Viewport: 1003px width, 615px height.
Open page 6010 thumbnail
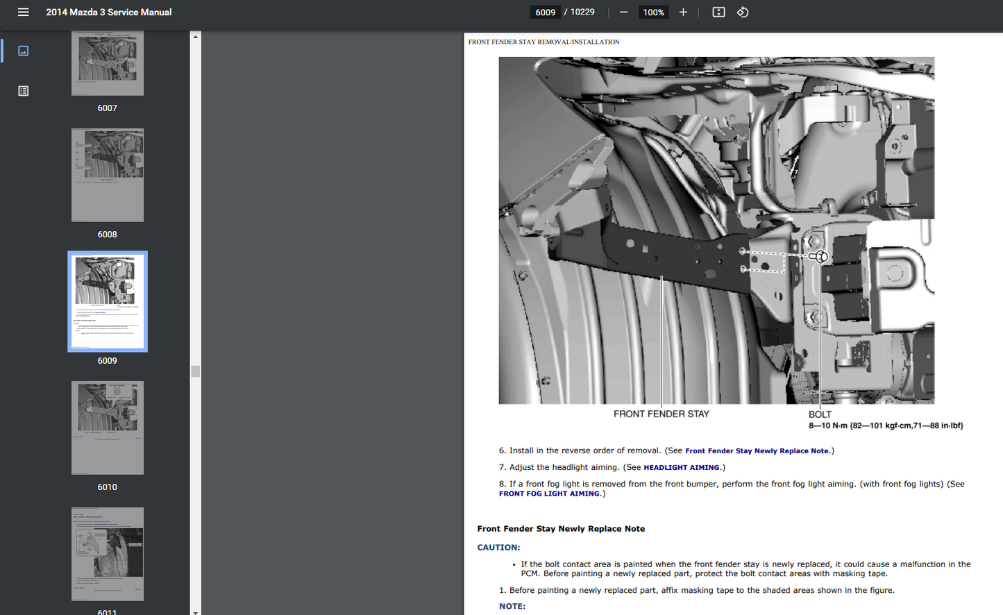[108, 428]
